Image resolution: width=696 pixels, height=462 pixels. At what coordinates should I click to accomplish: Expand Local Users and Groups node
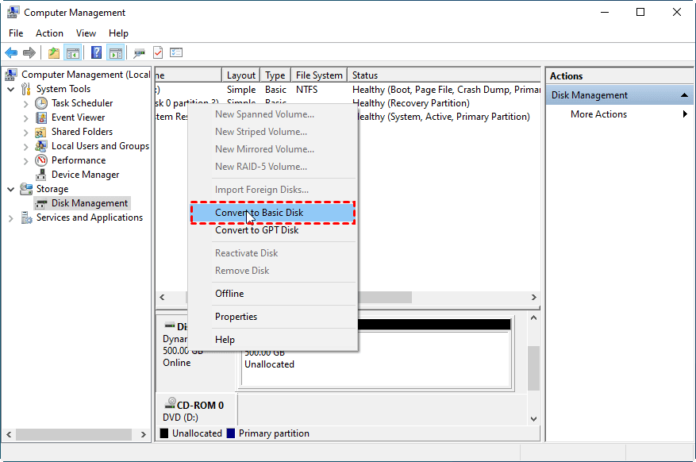point(25,146)
